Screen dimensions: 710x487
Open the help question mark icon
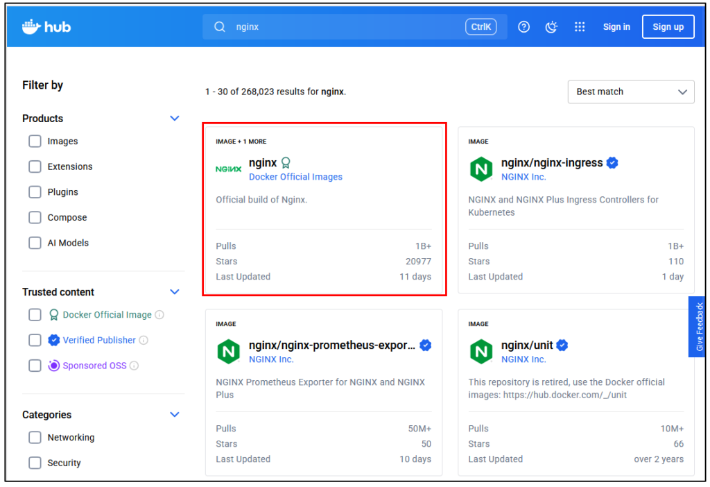pyautogui.click(x=524, y=27)
